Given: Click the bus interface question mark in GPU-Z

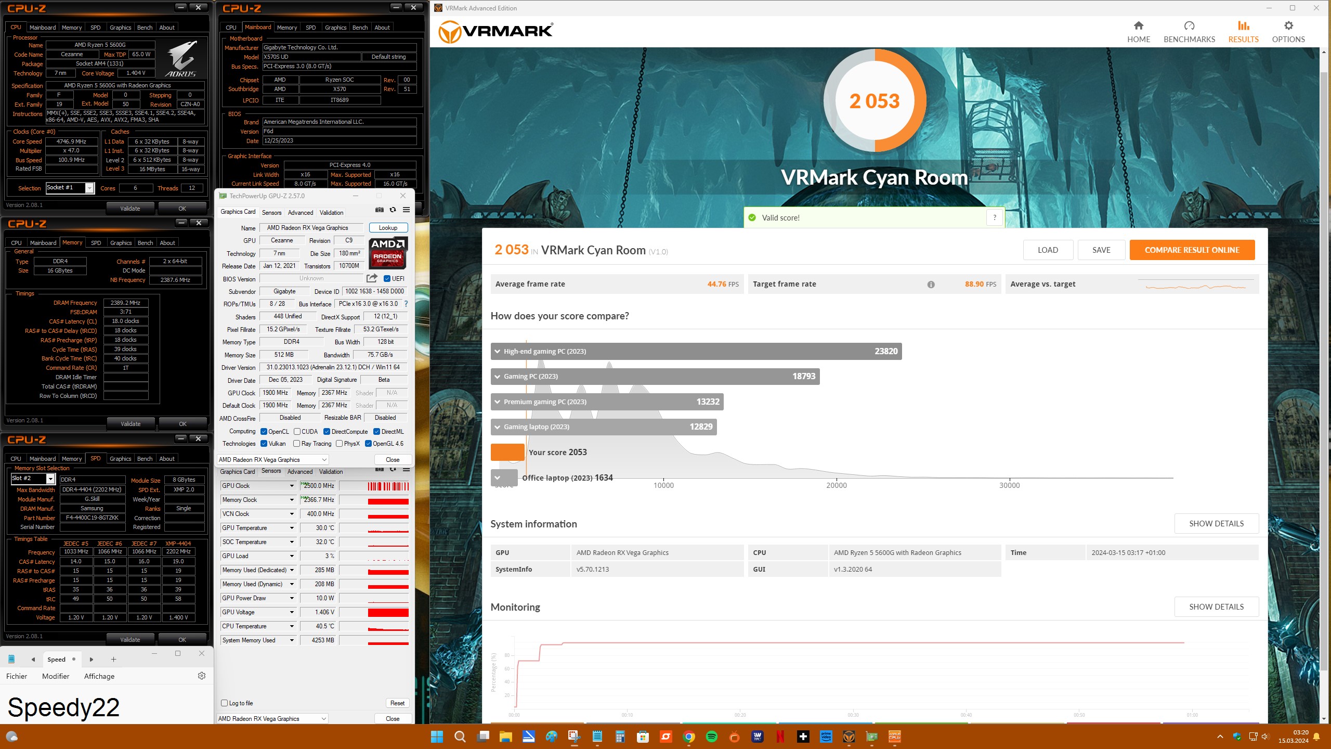Looking at the screenshot, I should 406,304.
